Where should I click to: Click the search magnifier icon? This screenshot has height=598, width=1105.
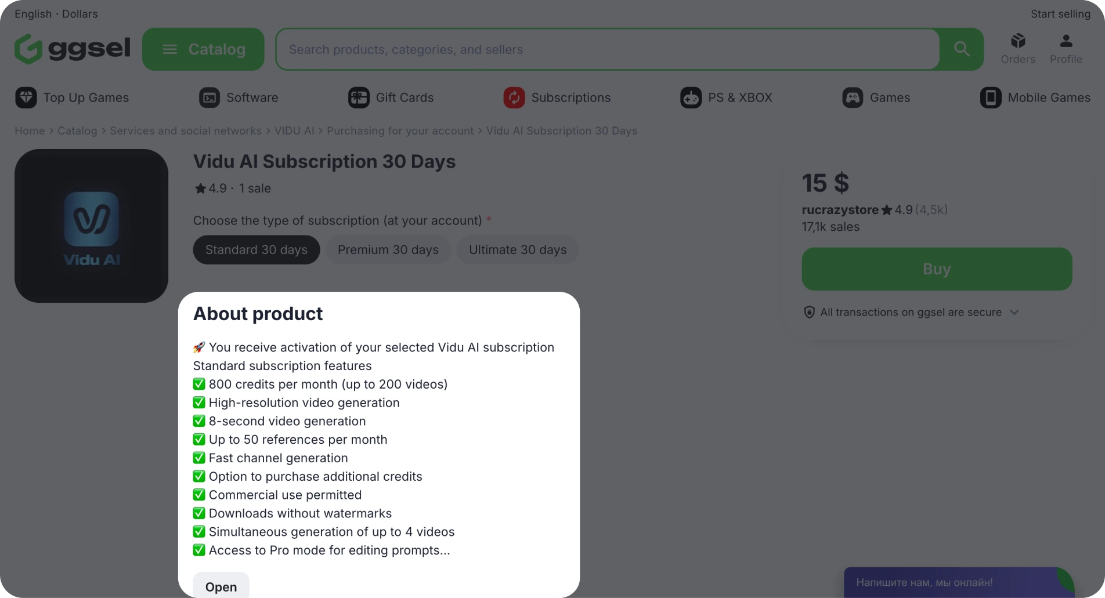[x=962, y=49]
